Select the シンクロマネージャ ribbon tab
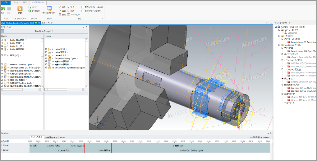This screenshot has width=317, height=161. pyautogui.click(x=38, y=2)
